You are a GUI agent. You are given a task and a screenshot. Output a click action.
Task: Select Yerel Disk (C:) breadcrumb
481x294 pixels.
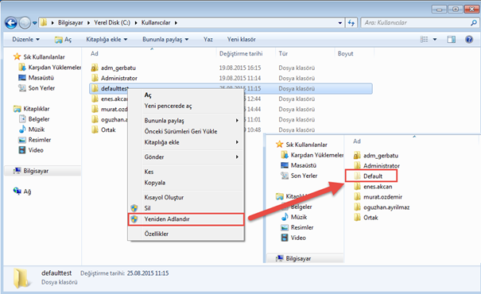(112, 23)
